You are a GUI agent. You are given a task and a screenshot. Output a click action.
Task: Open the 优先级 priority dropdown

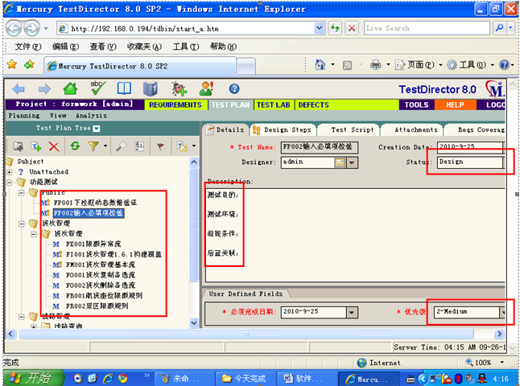502,312
